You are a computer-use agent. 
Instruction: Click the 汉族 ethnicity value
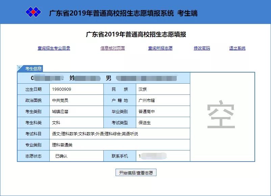[143, 89]
